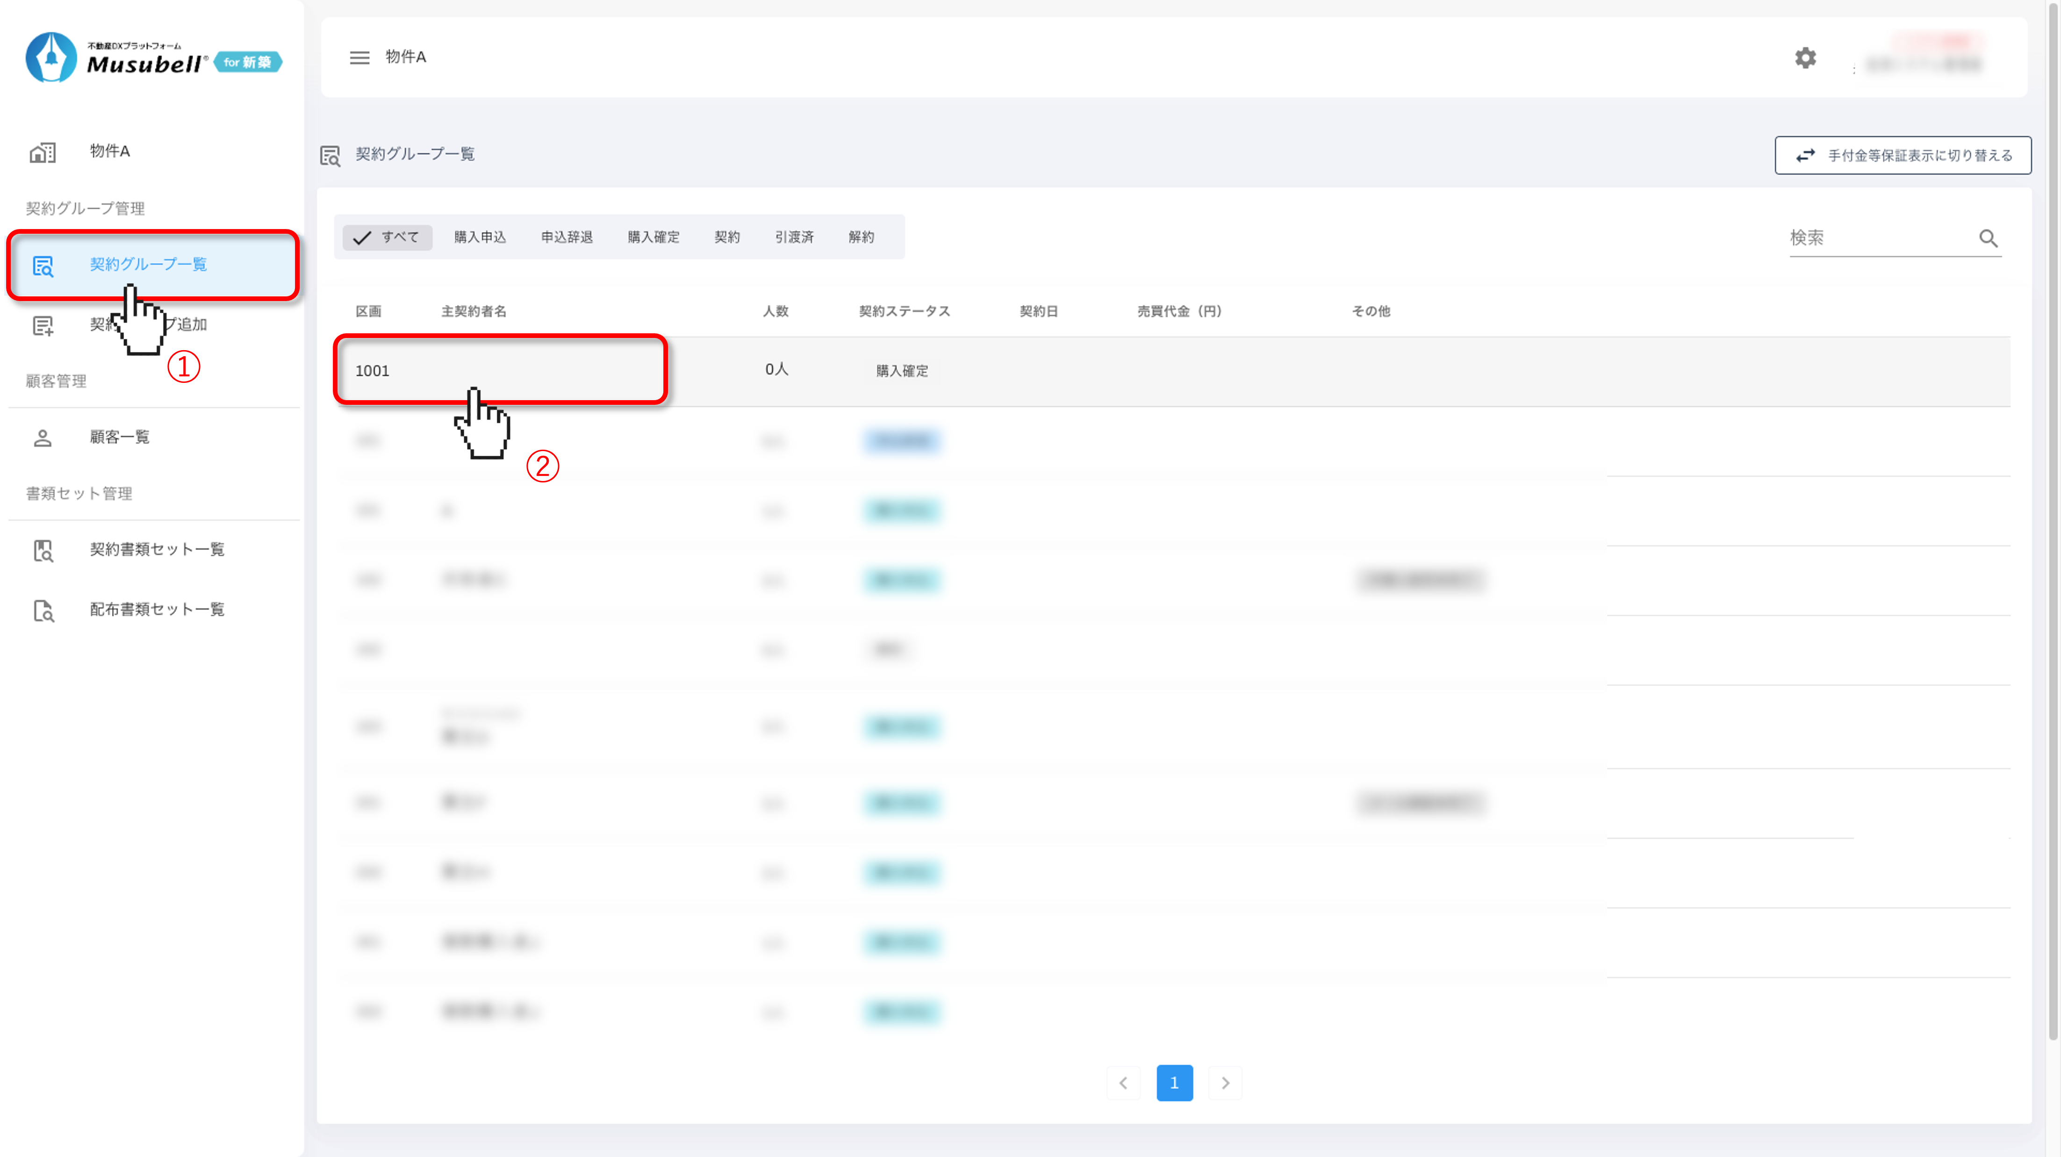Click the 物件A building icon in sidebar
Viewport: 2061px width, 1157px height.
click(43, 152)
